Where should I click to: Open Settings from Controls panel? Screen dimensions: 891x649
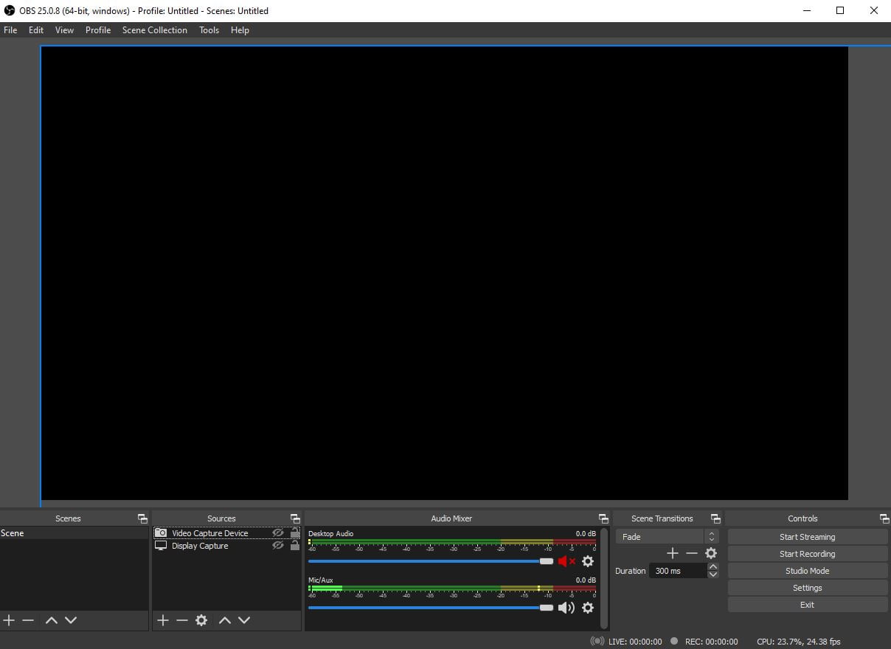pos(808,588)
